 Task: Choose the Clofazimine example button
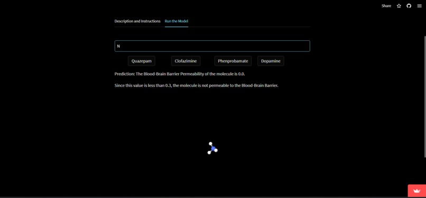(x=186, y=61)
